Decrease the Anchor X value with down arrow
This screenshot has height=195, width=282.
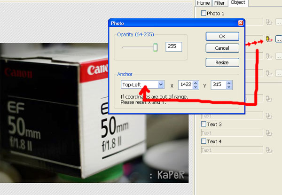(x=196, y=87)
